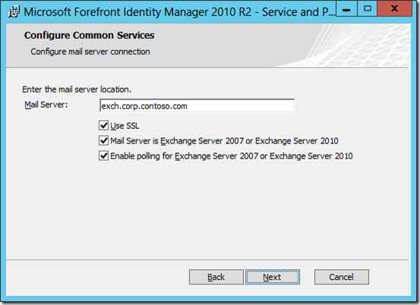Image resolution: width=420 pixels, height=305 pixels.
Task: Click 'Enter the mail server location.' text
Action: point(77,90)
